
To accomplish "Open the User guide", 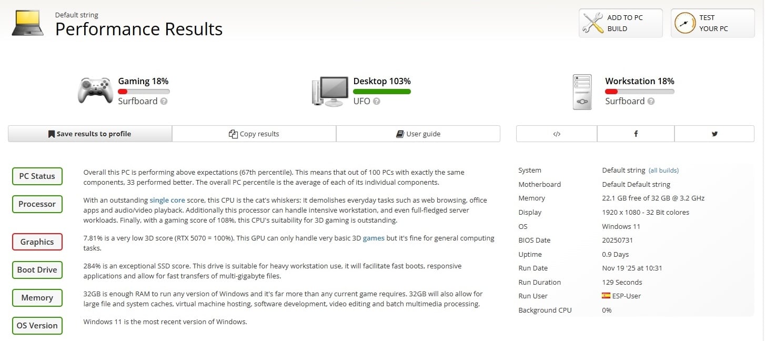I will pyautogui.click(x=418, y=134).
